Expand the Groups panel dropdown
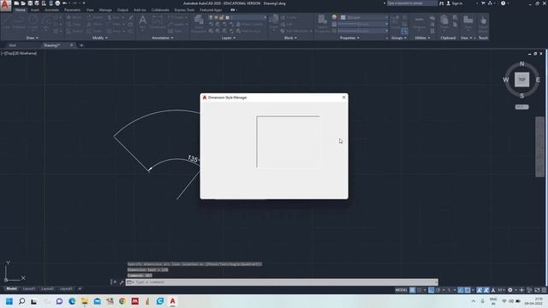 coord(398,38)
